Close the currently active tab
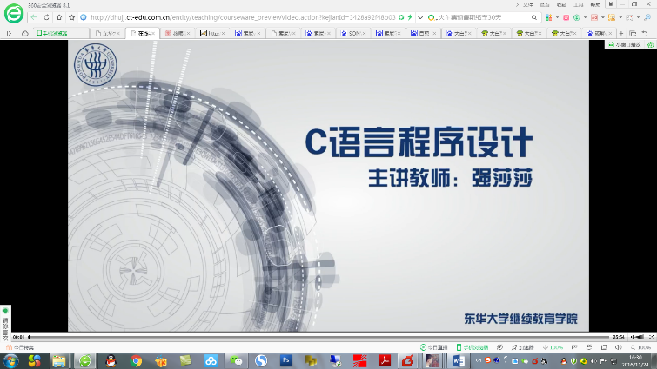The width and height of the screenshot is (657, 369). tap(153, 34)
